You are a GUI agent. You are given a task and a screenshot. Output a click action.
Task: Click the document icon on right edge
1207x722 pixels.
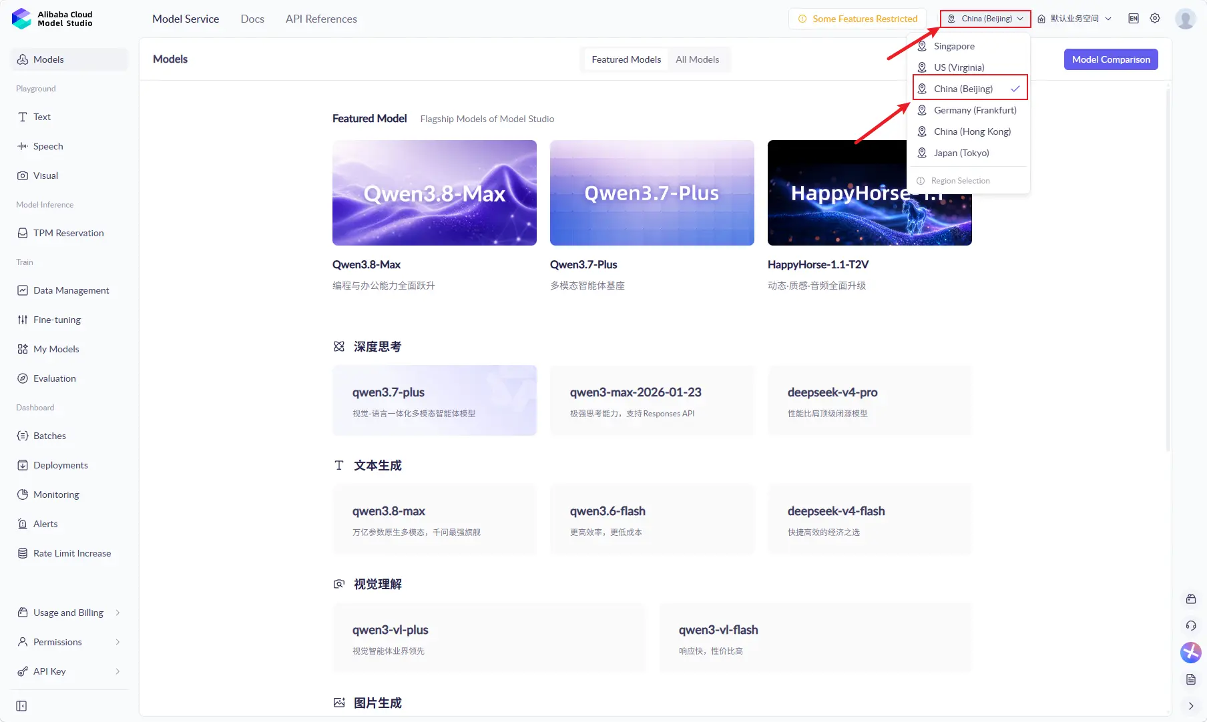[x=1191, y=679]
